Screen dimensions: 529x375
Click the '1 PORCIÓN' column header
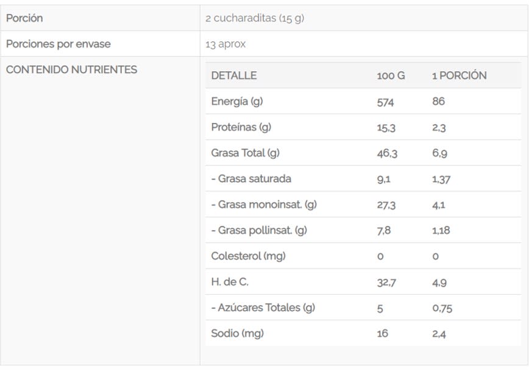pos(459,75)
